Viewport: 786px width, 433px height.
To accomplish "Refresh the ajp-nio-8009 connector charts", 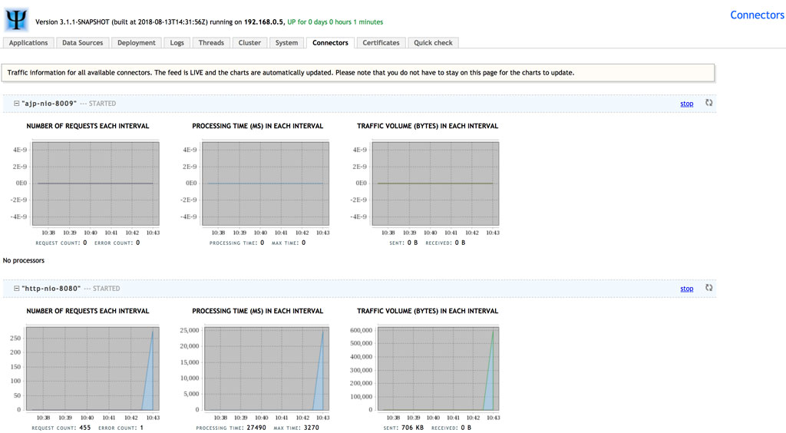I will pyautogui.click(x=708, y=103).
